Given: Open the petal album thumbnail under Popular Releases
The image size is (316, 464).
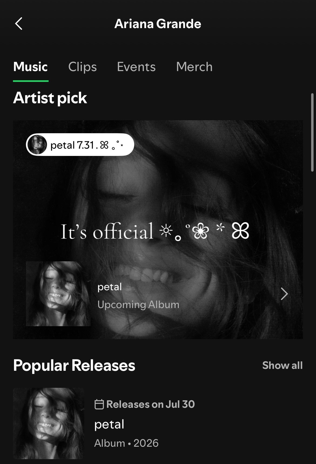Looking at the screenshot, I should pos(49,423).
